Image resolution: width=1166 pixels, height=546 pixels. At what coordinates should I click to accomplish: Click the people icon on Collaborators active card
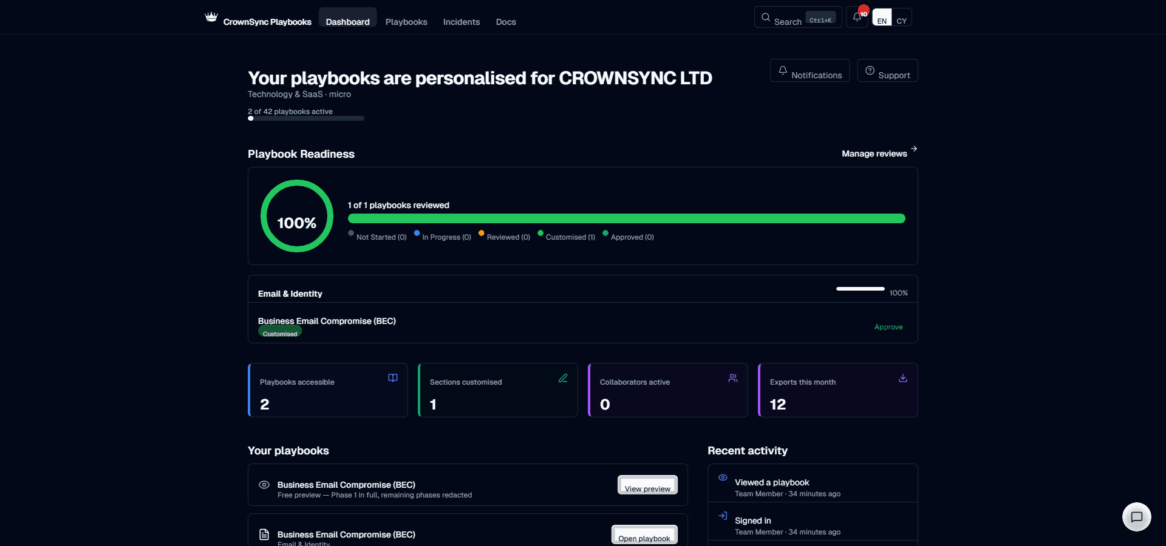point(733,378)
